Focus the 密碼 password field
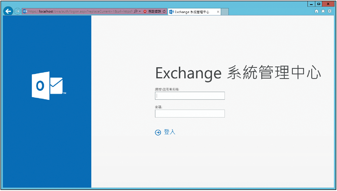This screenshot has height=191, width=337. 190,113
